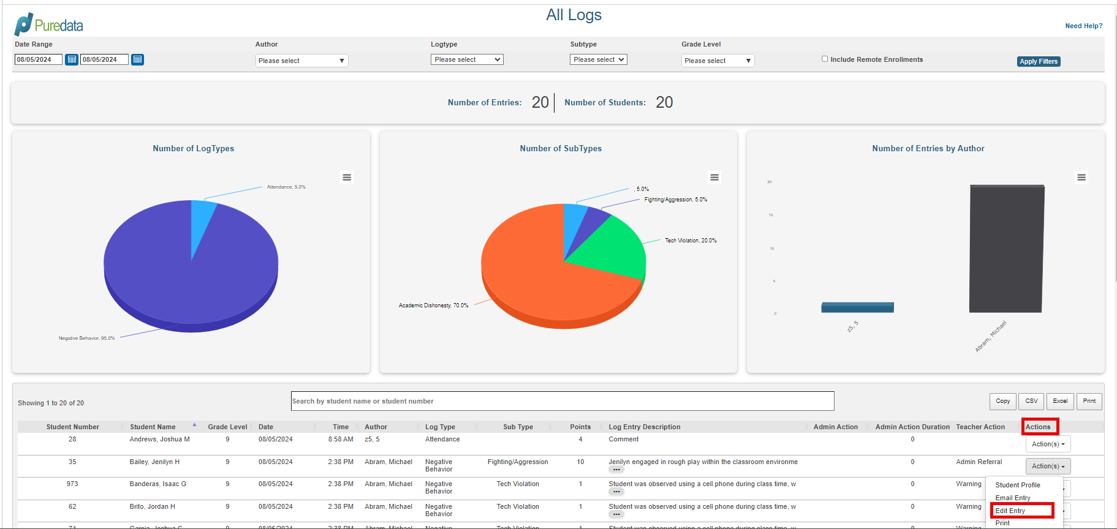1117x529 pixels.
Task: Choose Edit Entry from the actions menu
Action: tap(1010, 511)
